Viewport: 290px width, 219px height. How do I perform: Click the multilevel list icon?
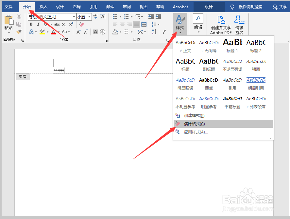[x=137, y=17]
